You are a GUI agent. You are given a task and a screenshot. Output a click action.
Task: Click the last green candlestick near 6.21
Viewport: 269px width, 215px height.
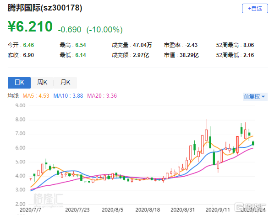253,143
